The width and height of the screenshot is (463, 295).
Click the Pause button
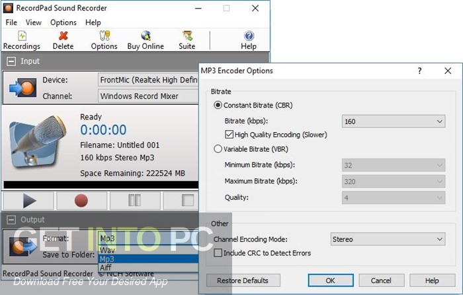(x=135, y=201)
